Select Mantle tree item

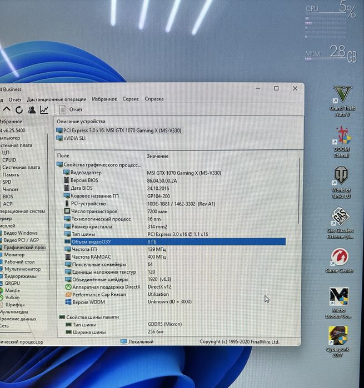point(10,290)
